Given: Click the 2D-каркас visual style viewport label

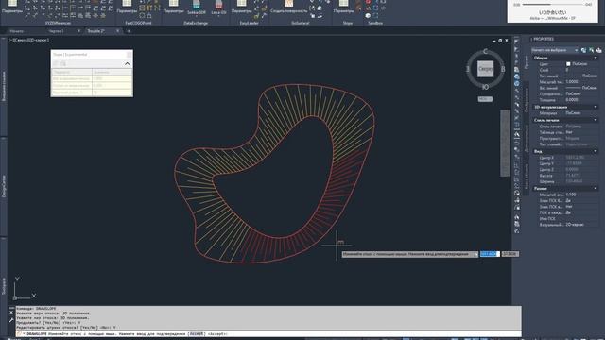Looking at the screenshot, I should point(38,40).
